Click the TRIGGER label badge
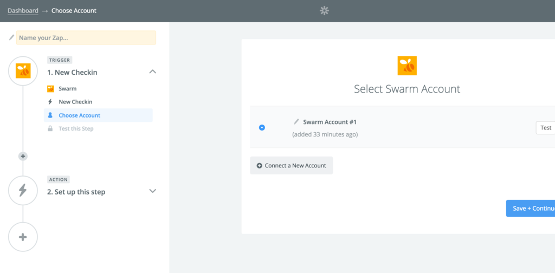This screenshot has height=273, width=555. tap(59, 60)
